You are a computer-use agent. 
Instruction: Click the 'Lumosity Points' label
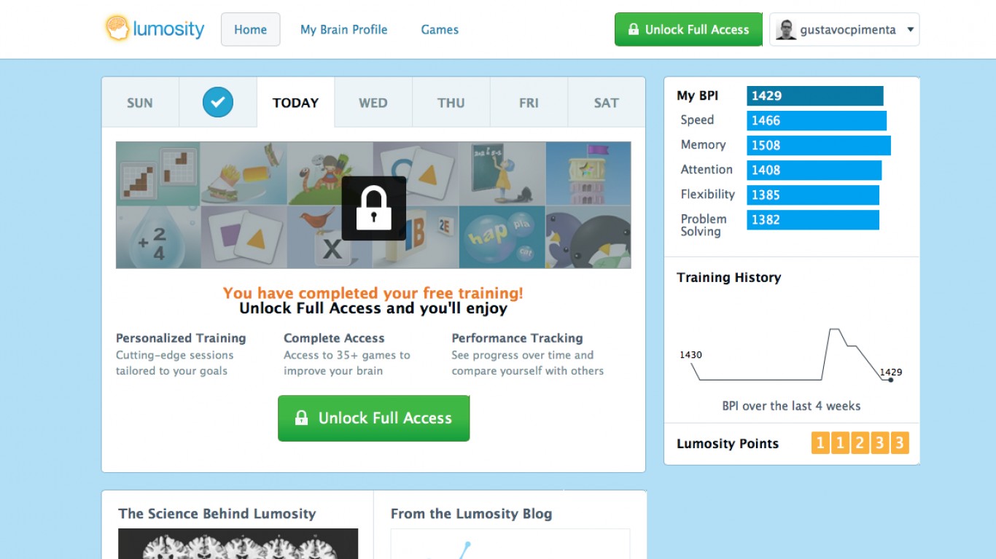pyautogui.click(x=728, y=444)
